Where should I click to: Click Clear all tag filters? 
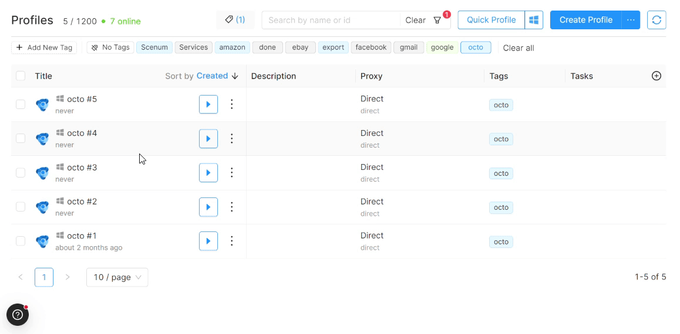[x=519, y=48]
